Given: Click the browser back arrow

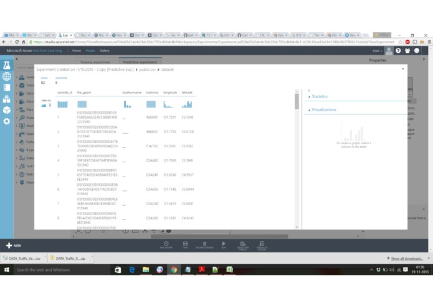Looking at the screenshot, I should click(4, 42).
